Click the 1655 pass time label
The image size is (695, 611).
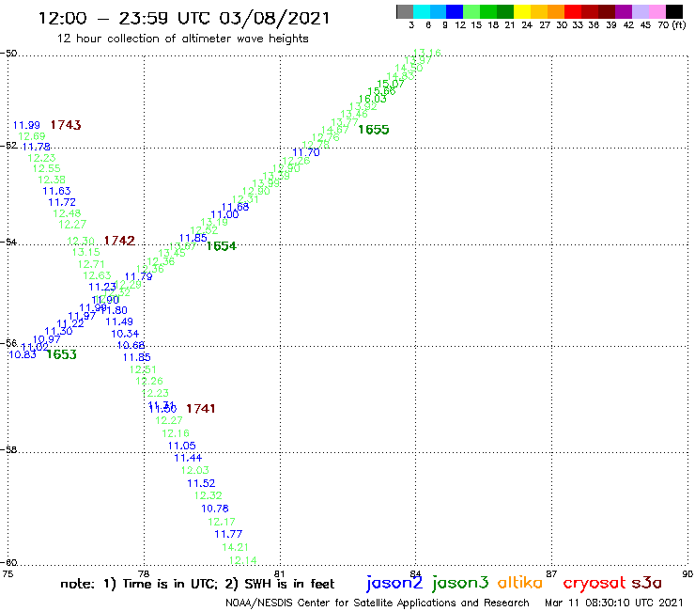373,130
